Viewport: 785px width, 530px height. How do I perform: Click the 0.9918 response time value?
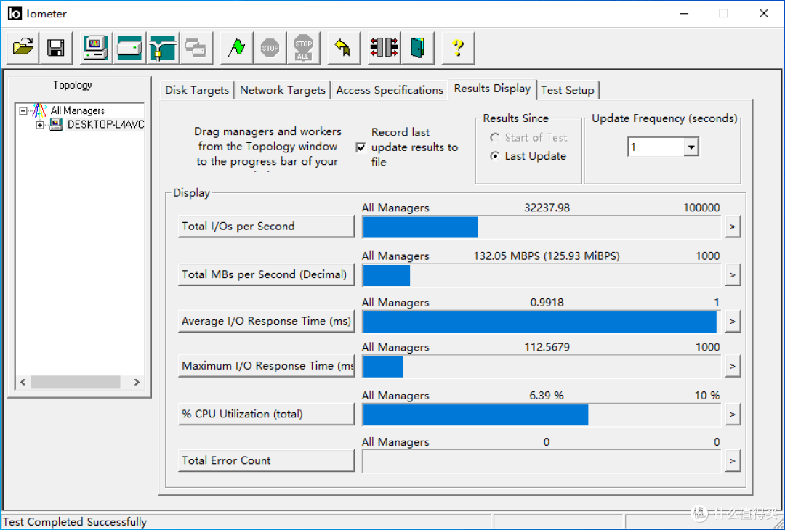[x=547, y=303]
